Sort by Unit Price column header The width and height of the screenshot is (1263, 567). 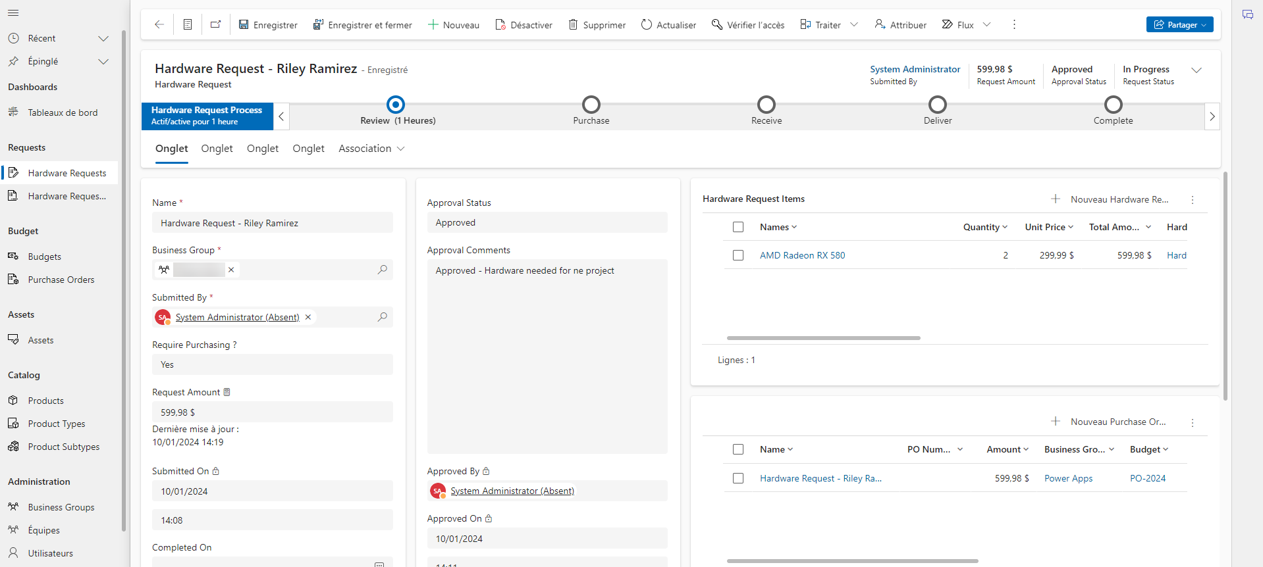1049,227
